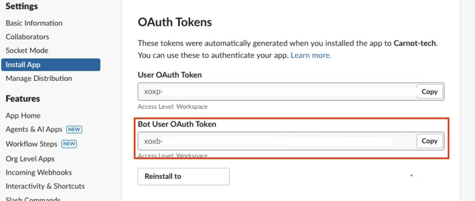Open Socket Mode settings
Screen dimensions: 475x201
pos(27,50)
